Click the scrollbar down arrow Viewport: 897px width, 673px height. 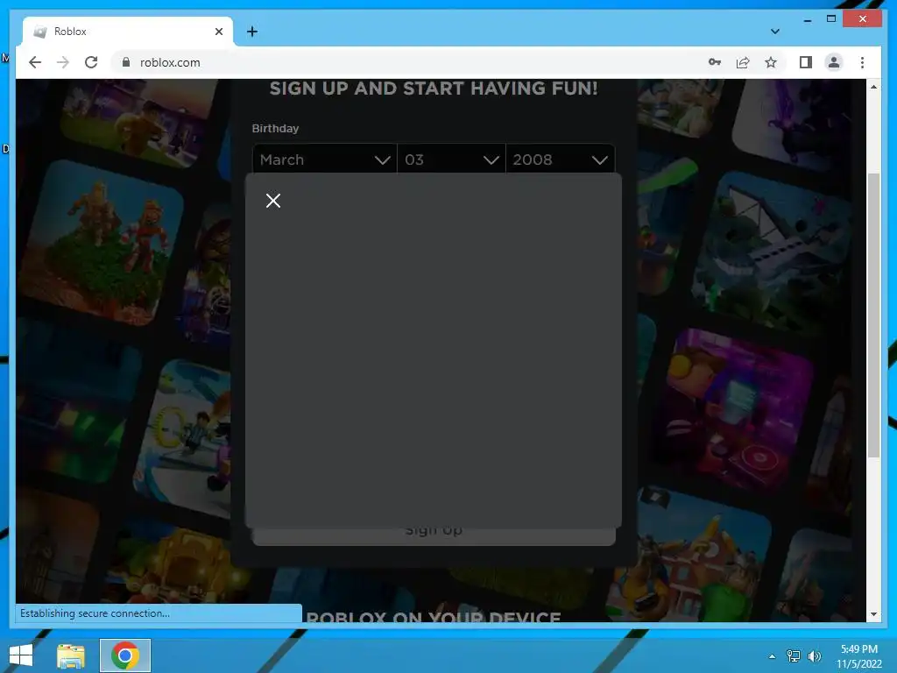coord(873,614)
